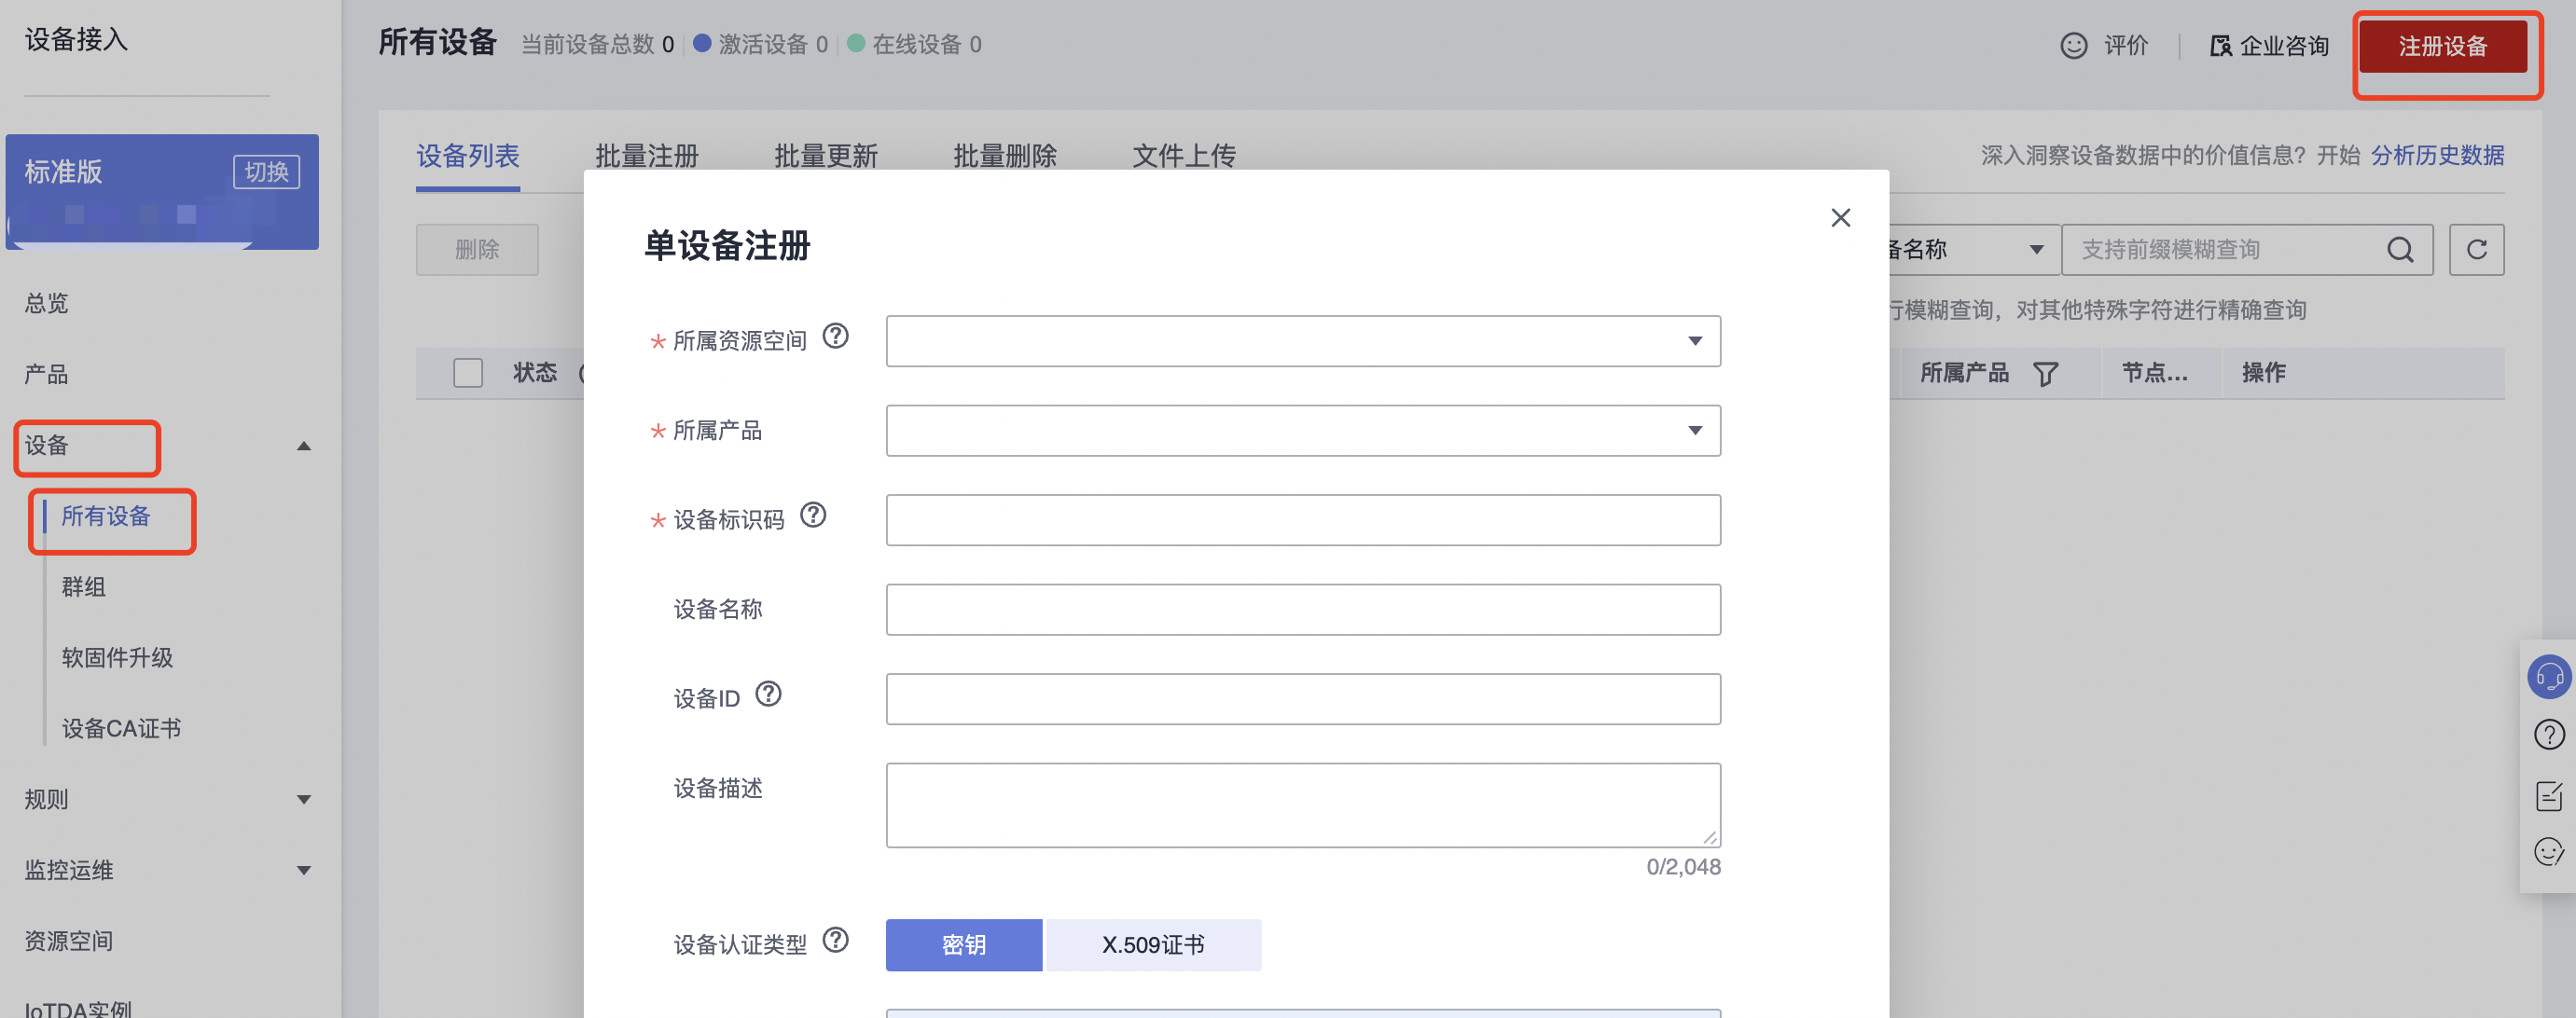The image size is (2576, 1018).
Task: Refresh the device list
Action: 2476,250
